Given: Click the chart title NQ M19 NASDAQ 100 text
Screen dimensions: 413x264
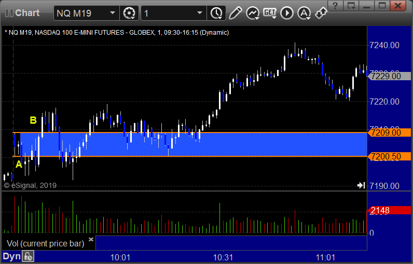Looking at the screenshot, I should click(x=117, y=33).
